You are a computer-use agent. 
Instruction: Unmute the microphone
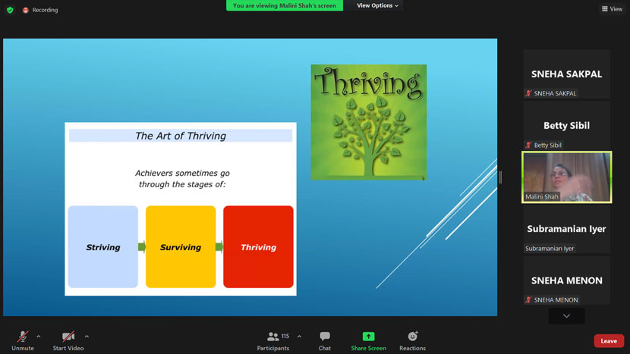pos(23,337)
